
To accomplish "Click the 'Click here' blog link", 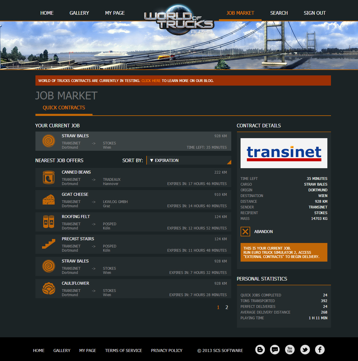I will pos(151,80).
